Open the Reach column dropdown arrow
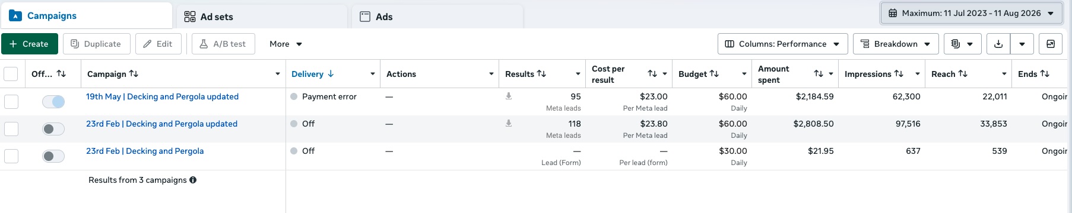 pyautogui.click(x=1004, y=74)
